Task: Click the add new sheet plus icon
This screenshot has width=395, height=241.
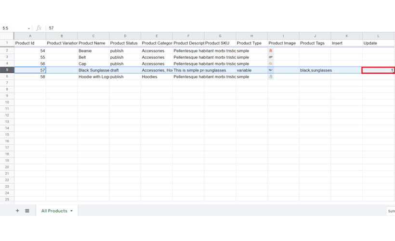Action: 17,211
